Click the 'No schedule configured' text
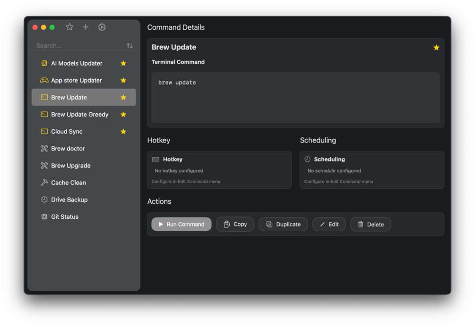This screenshot has width=475, height=326. pos(334,171)
